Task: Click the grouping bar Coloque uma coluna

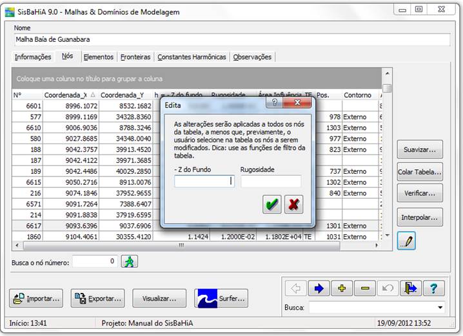Action: (x=197, y=79)
